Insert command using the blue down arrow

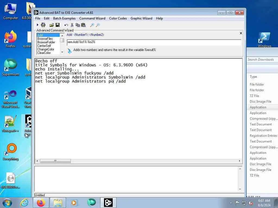69,51
